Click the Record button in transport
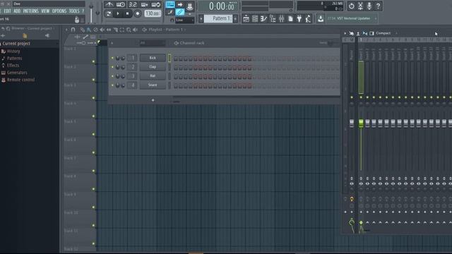 138,13
